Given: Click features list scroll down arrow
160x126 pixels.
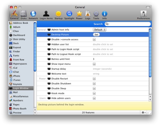Looking at the screenshot, I should tap(150, 100).
